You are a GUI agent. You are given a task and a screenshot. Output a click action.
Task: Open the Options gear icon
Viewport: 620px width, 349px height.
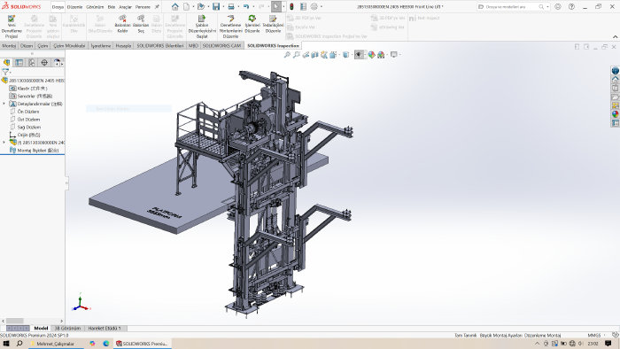[x=314, y=7]
